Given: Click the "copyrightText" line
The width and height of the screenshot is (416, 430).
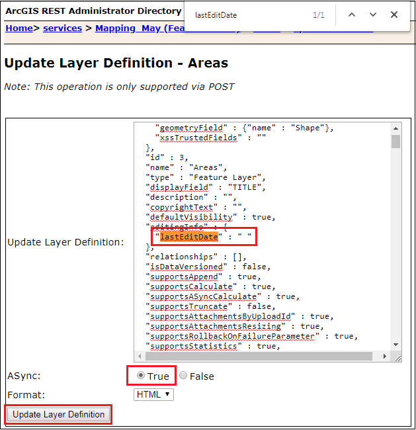Looking at the screenshot, I should pos(196,207).
